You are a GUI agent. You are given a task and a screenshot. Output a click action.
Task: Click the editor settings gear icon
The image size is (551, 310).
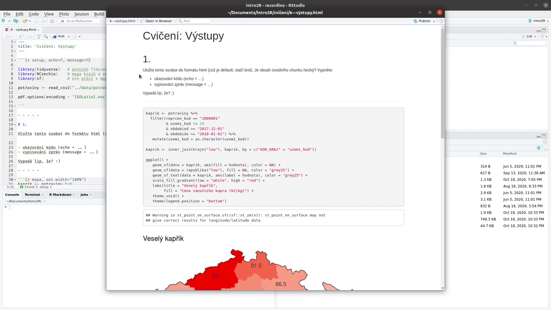[x=74, y=36]
